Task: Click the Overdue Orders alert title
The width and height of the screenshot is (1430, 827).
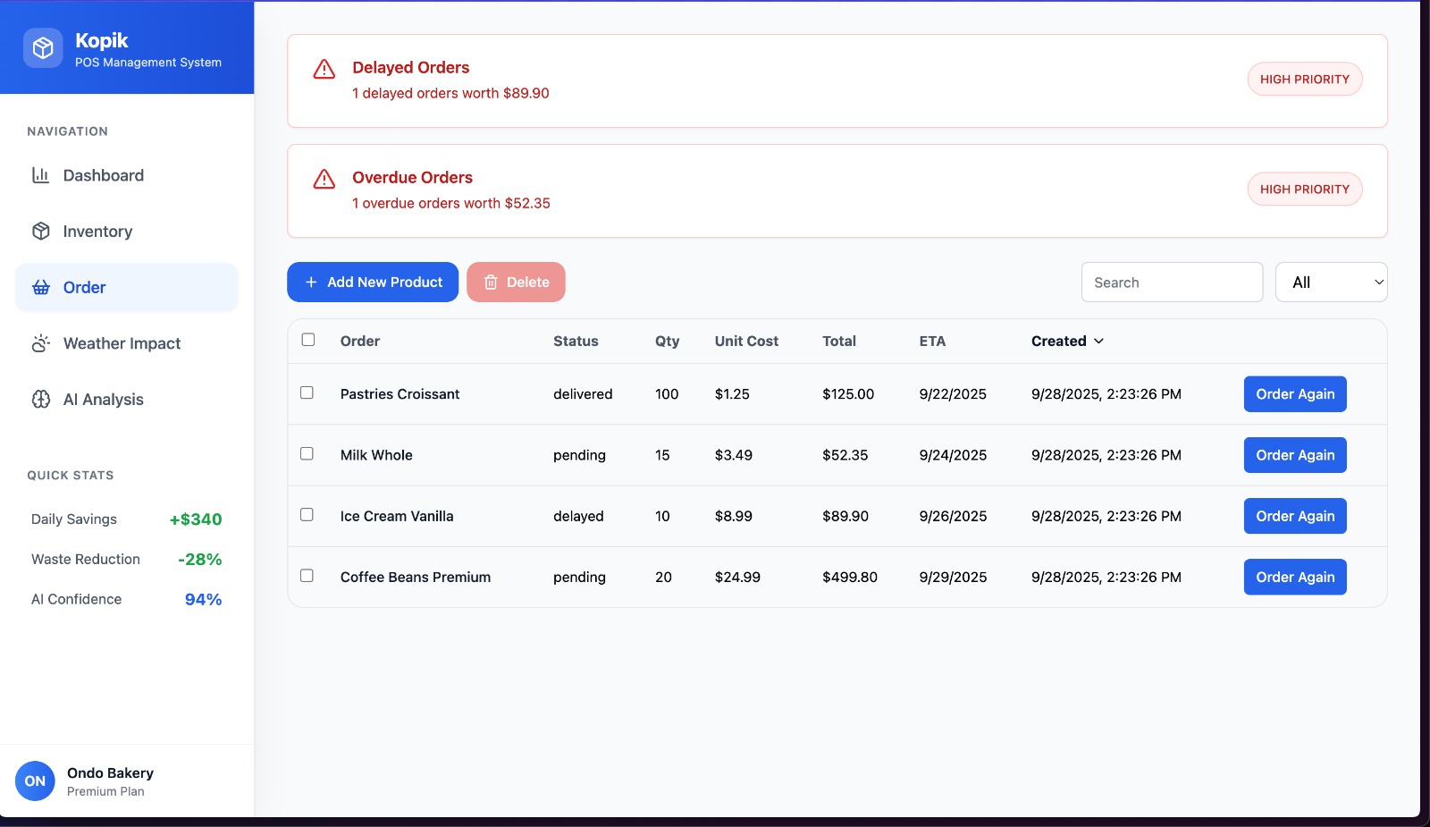Action: (412, 178)
